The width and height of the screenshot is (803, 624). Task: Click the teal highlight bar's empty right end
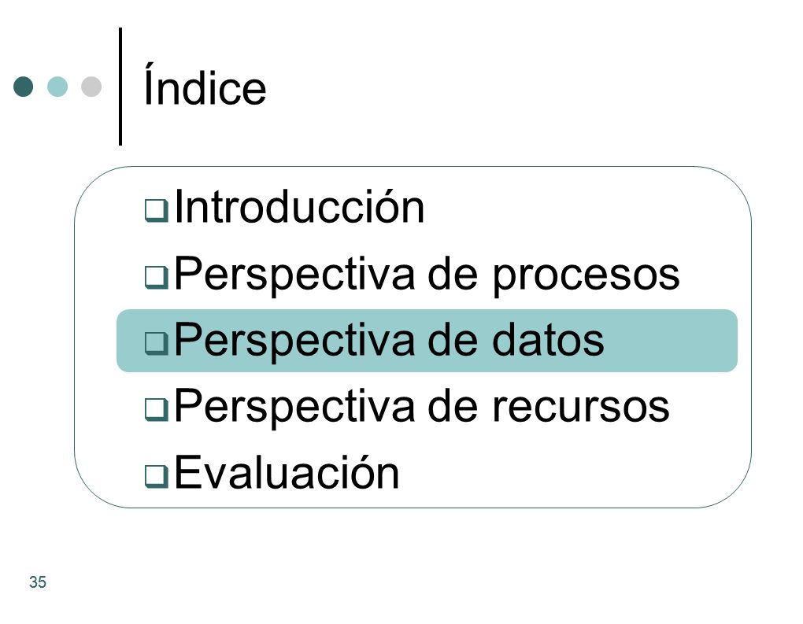coord(671,341)
